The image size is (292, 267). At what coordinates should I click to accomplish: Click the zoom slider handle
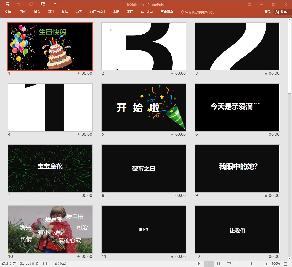251,264
